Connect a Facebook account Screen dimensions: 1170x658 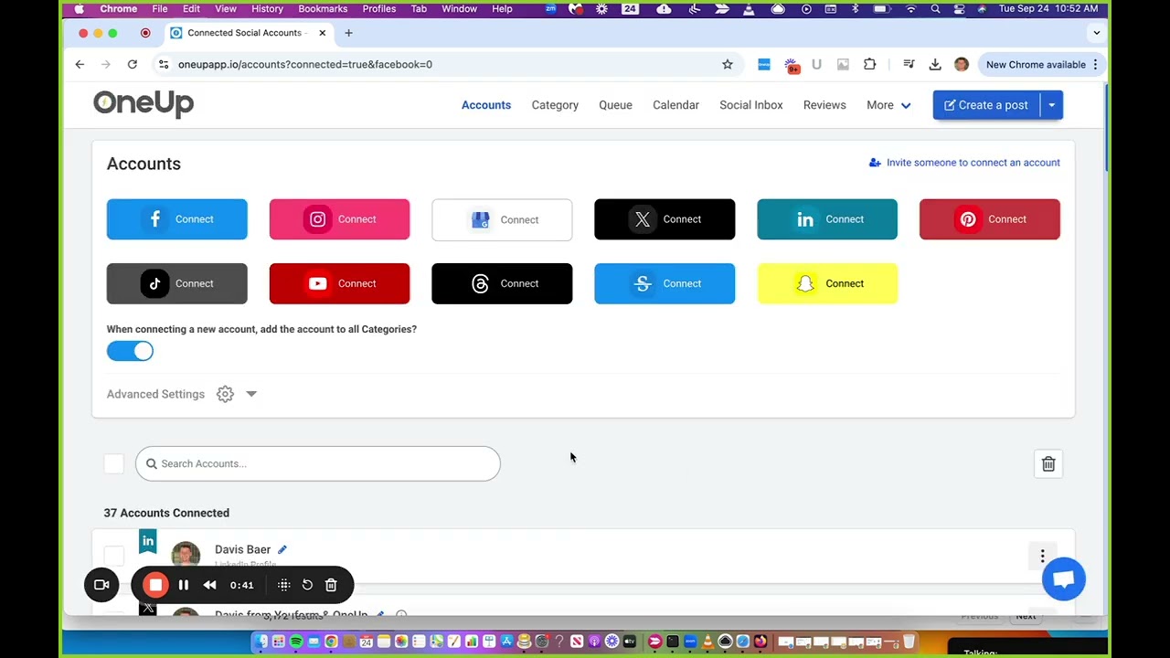pos(176,219)
